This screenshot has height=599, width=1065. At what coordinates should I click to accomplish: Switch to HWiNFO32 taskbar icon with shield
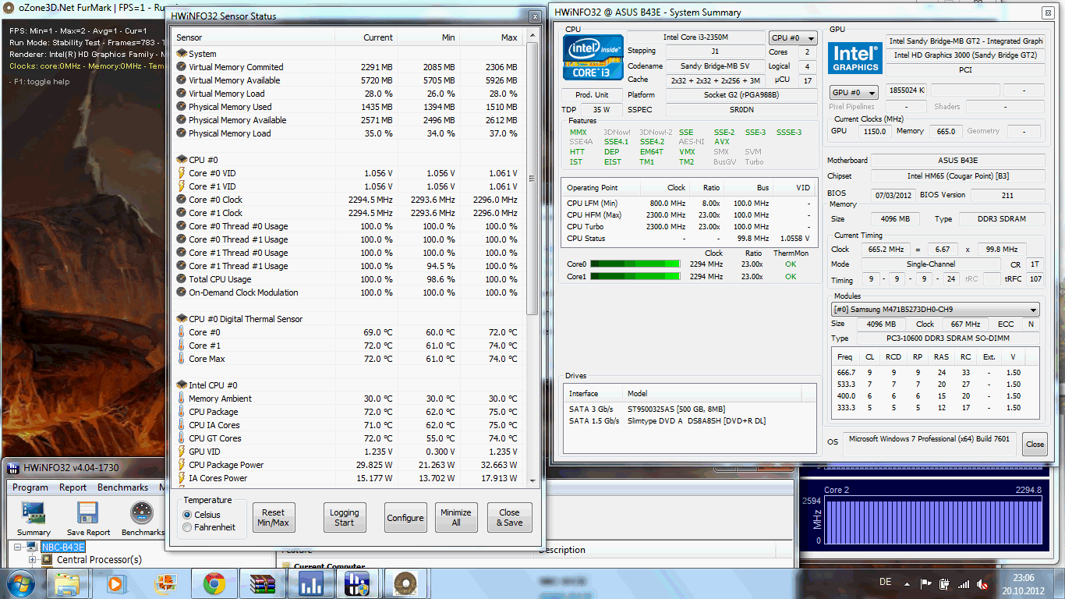coord(358,583)
